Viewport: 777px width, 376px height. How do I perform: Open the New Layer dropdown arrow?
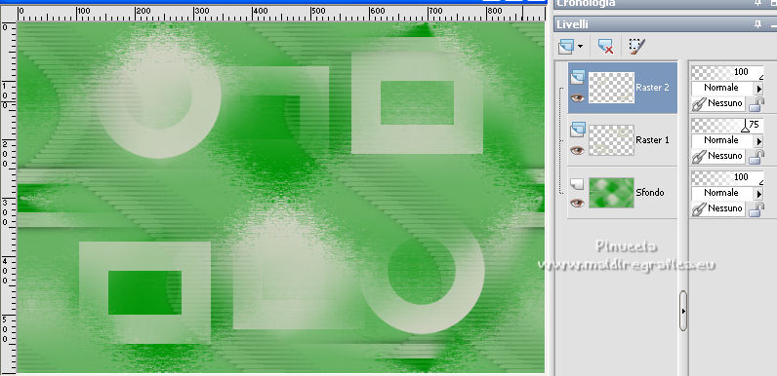coord(580,47)
